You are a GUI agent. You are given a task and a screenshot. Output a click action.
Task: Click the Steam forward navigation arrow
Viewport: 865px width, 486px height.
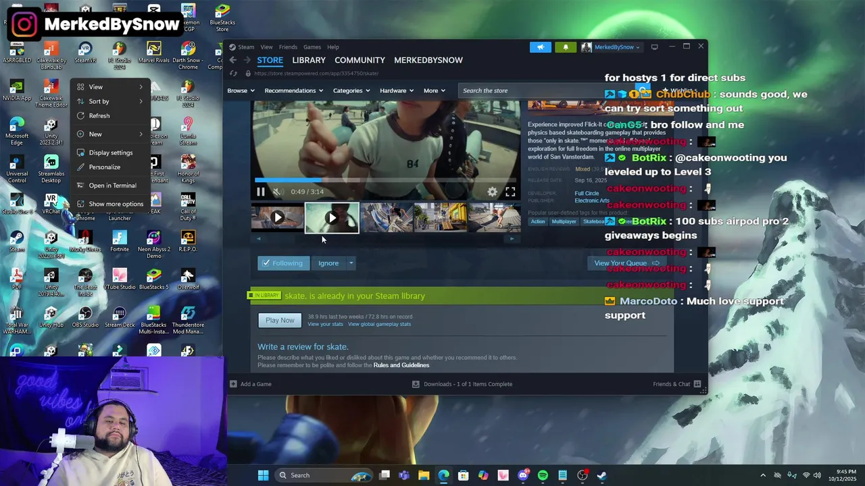(x=247, y=60)
